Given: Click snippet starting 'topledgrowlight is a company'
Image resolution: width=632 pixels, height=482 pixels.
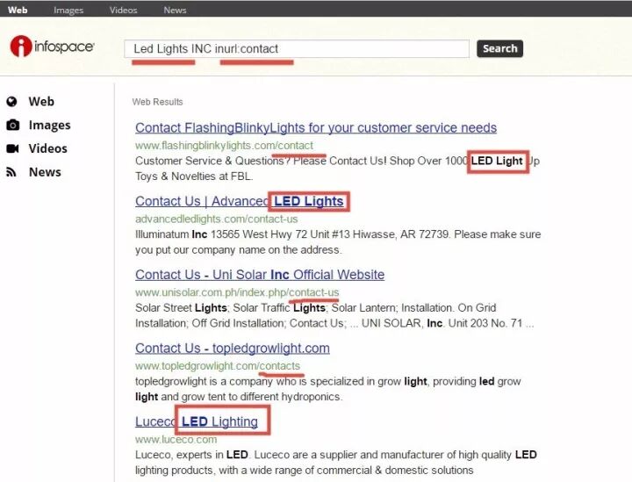Looking at the screenshot, I should (328, 389).
